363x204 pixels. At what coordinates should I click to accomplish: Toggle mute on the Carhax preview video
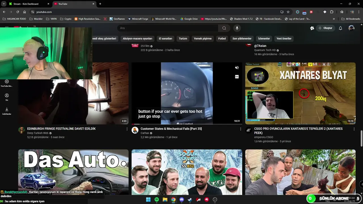point(237,67)
